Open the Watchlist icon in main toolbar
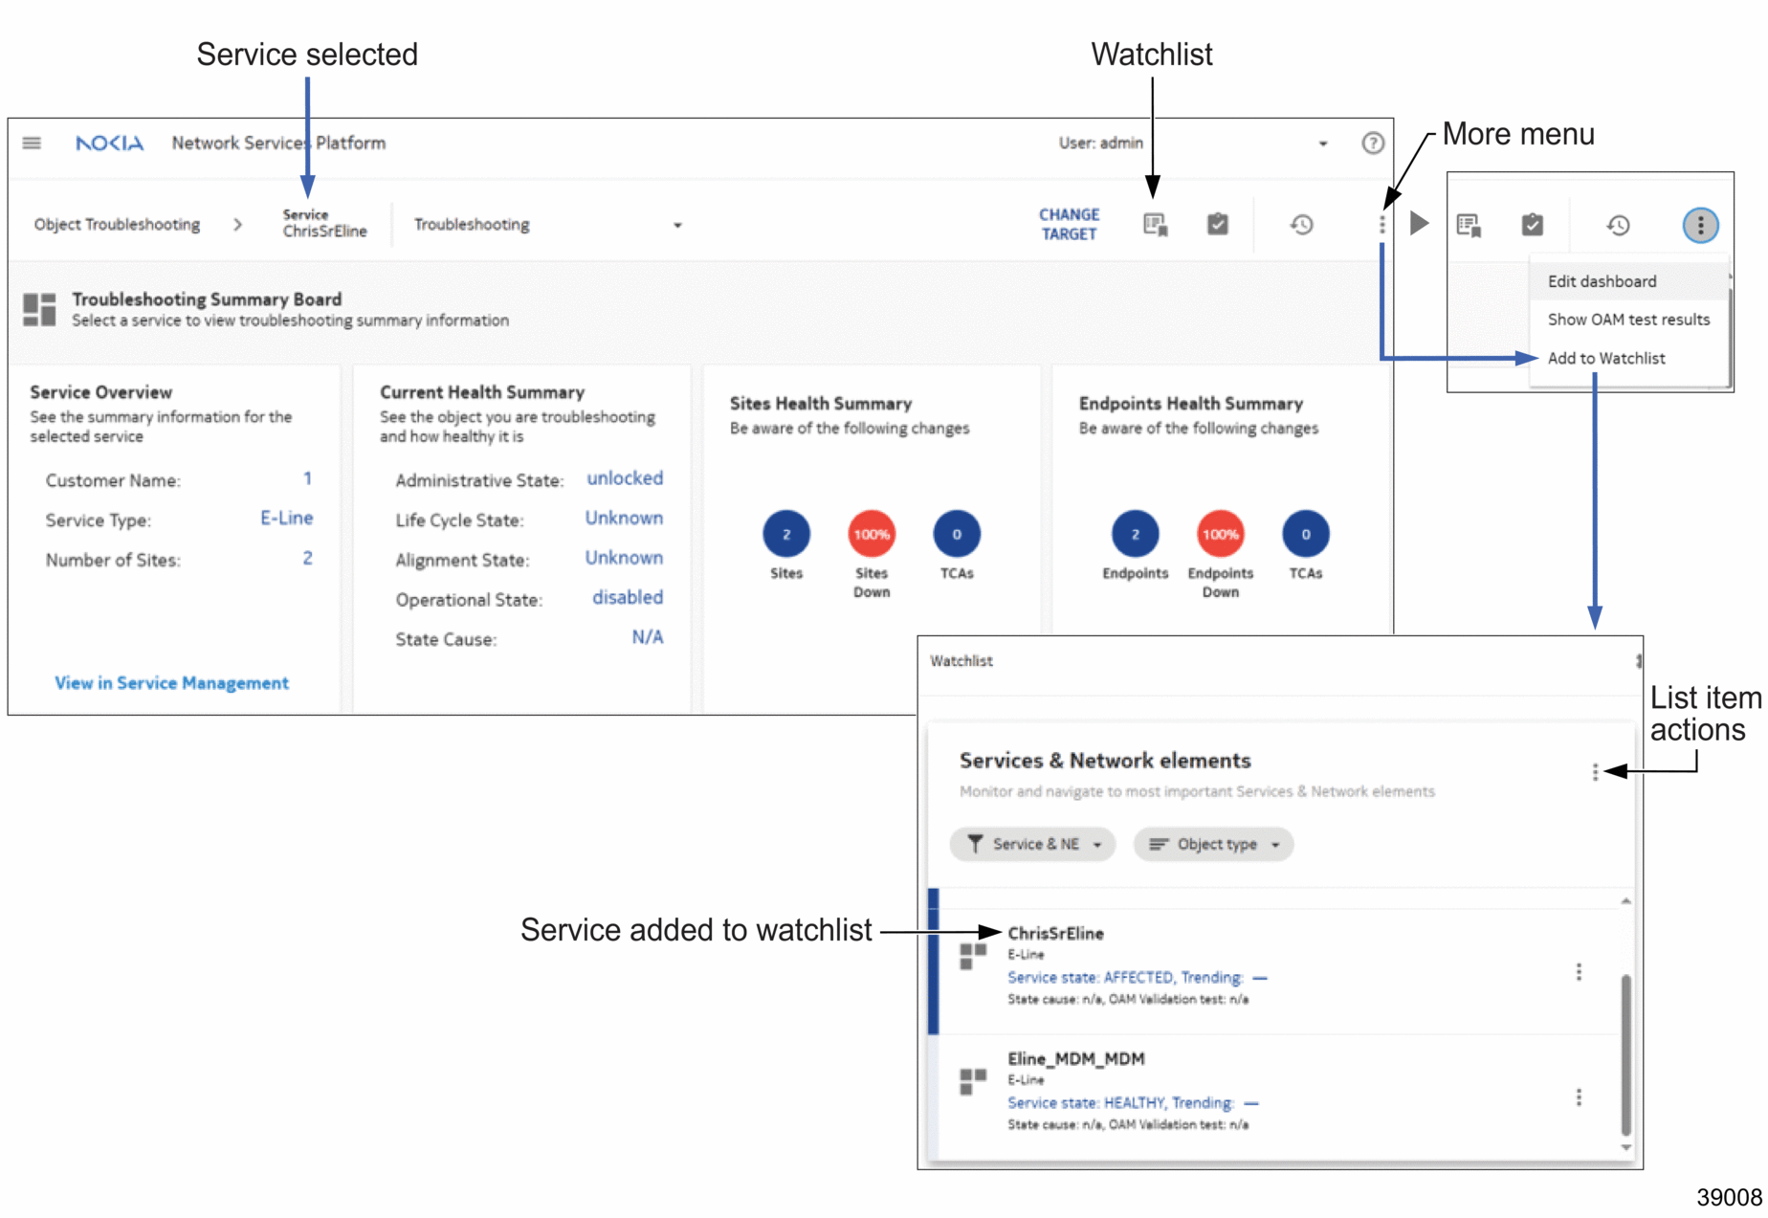 1156,225
